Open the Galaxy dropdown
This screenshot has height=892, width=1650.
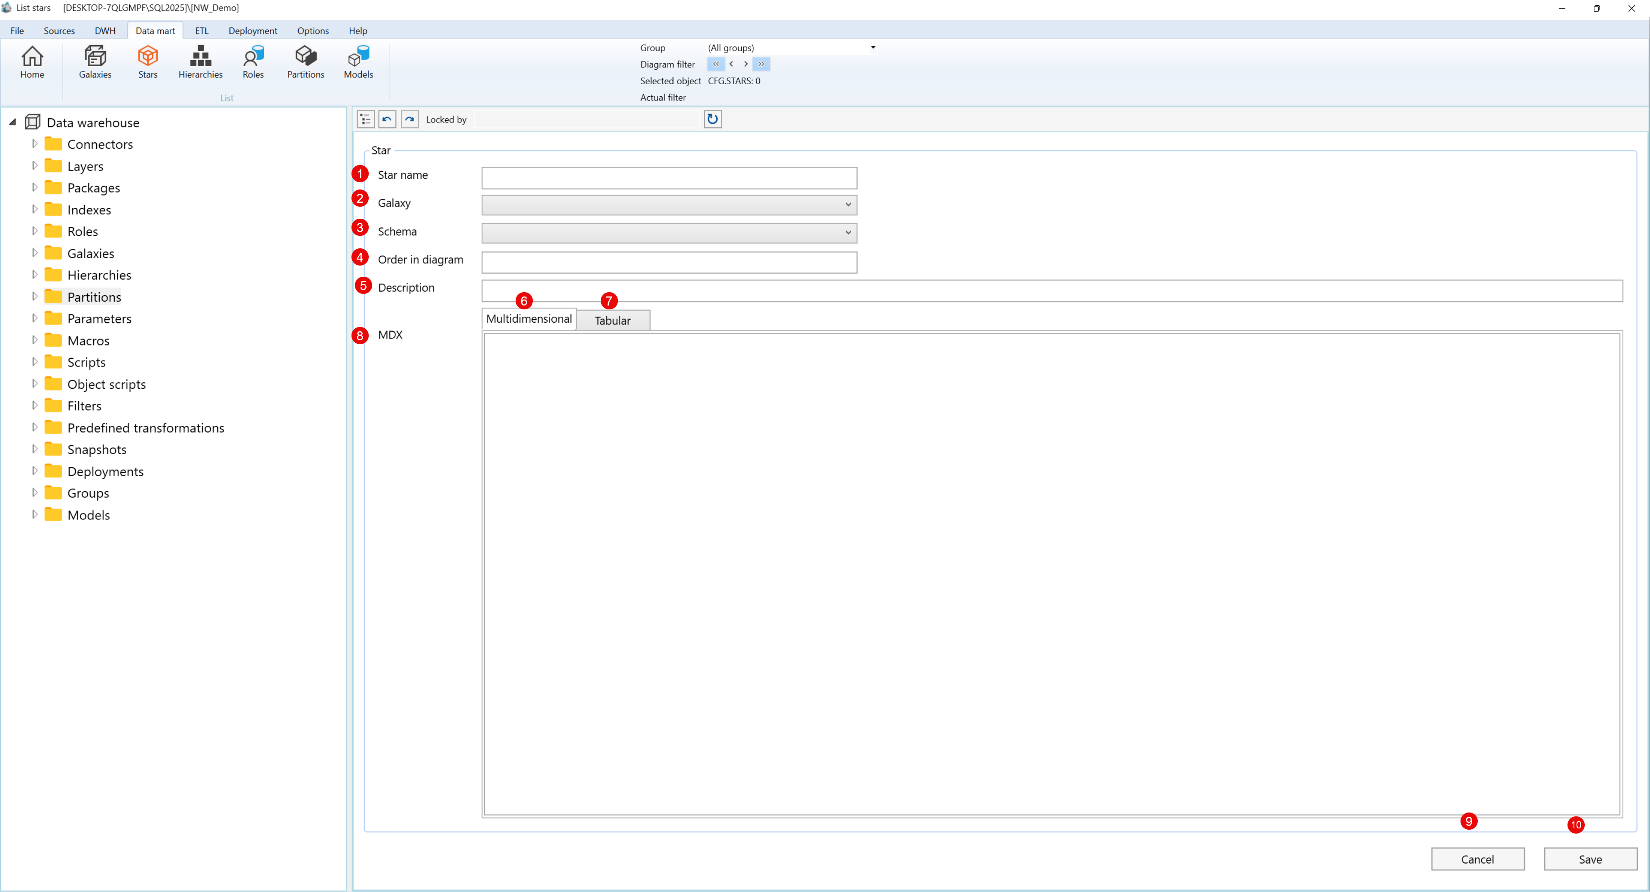click(669, 205)
